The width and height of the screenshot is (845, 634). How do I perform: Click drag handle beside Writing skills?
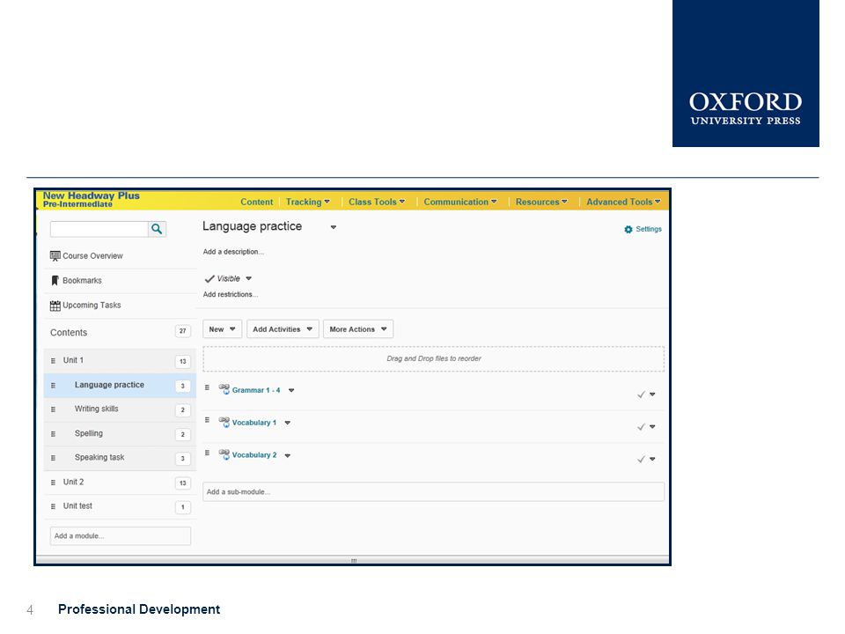[53, 409]
